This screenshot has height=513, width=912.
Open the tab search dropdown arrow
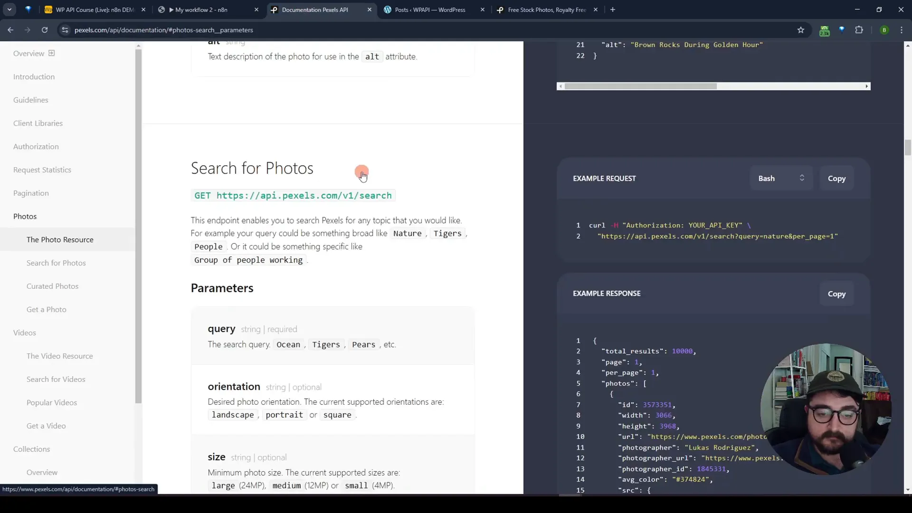pos(9,9)
